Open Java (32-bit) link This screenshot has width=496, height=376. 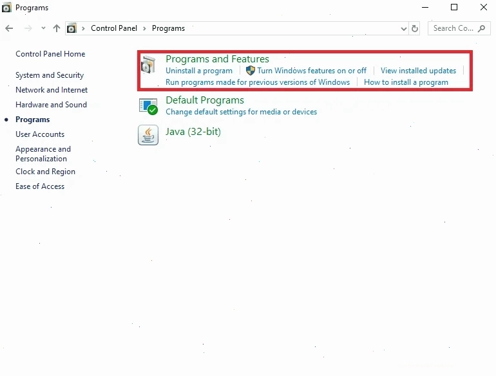pyautogui.click(x=193, y=132)
